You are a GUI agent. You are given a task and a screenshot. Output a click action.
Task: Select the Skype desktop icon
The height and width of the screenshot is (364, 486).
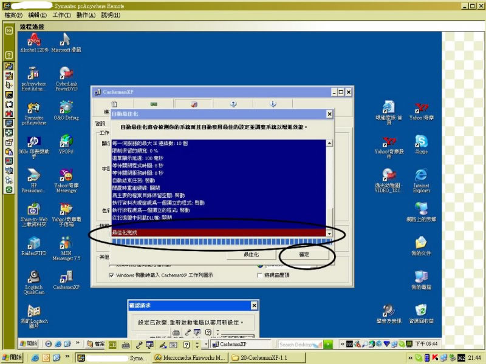pyautogui.click(x=421, y=144)
